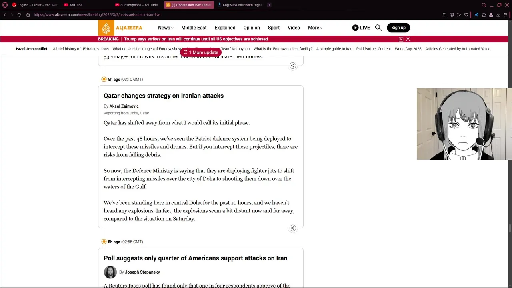The width and height of the screenshot is (512, 288).
Task: Watch Al Jazeera LIVE stream
Action: point(361,28)
